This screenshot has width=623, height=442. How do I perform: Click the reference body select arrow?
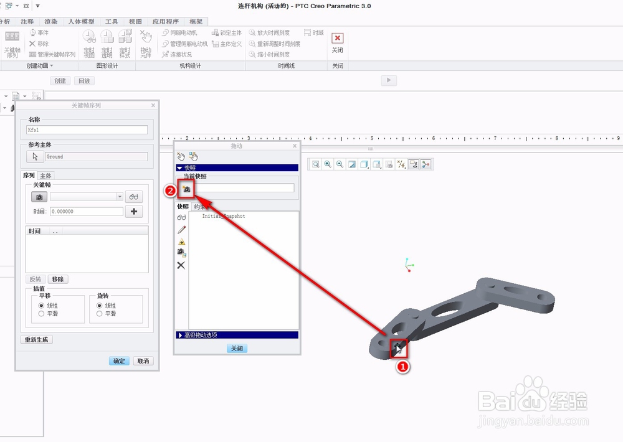[35, 156]
